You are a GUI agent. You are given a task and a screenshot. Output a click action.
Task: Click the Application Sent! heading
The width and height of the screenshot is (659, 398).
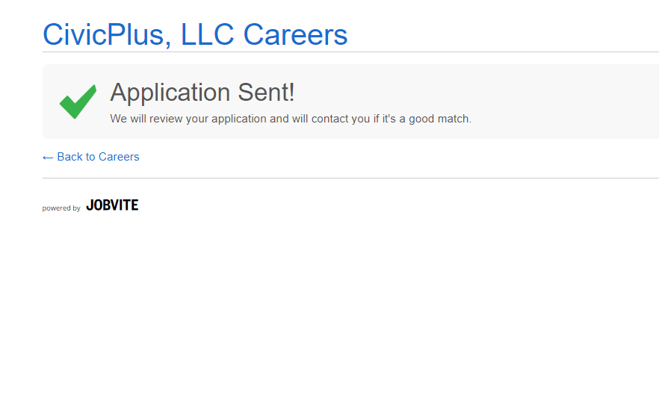pyautogui.click(x=202, y=93)
